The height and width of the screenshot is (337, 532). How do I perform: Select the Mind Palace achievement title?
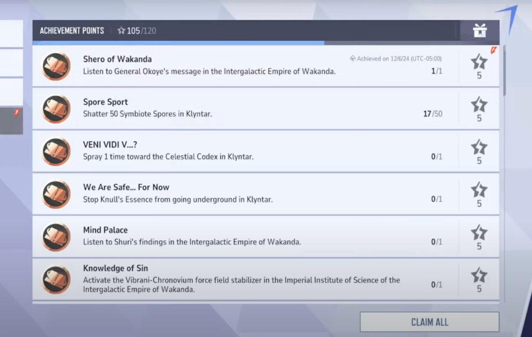105,230
